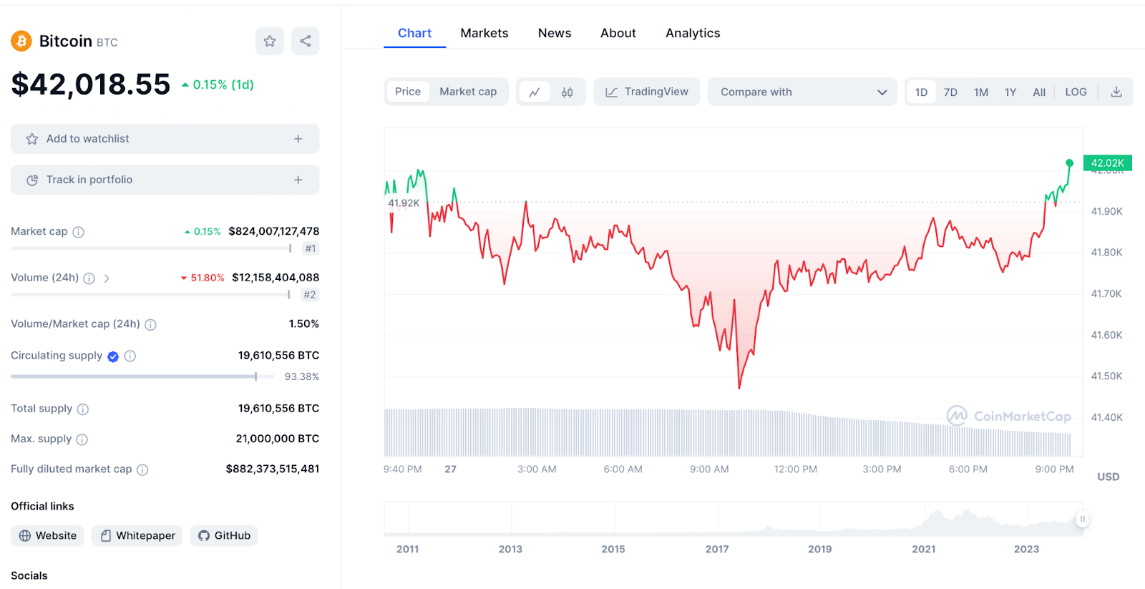Select the 7D time range

[950, 92]
